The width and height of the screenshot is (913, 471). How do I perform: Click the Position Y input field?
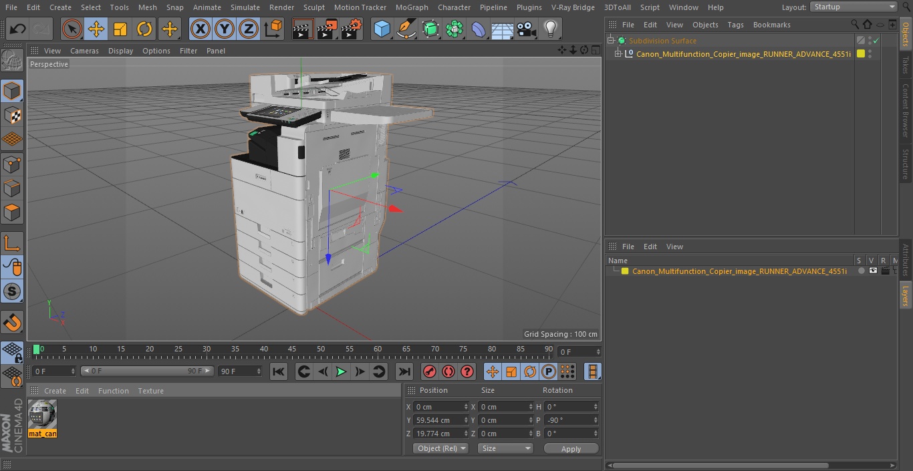point(438,420)
